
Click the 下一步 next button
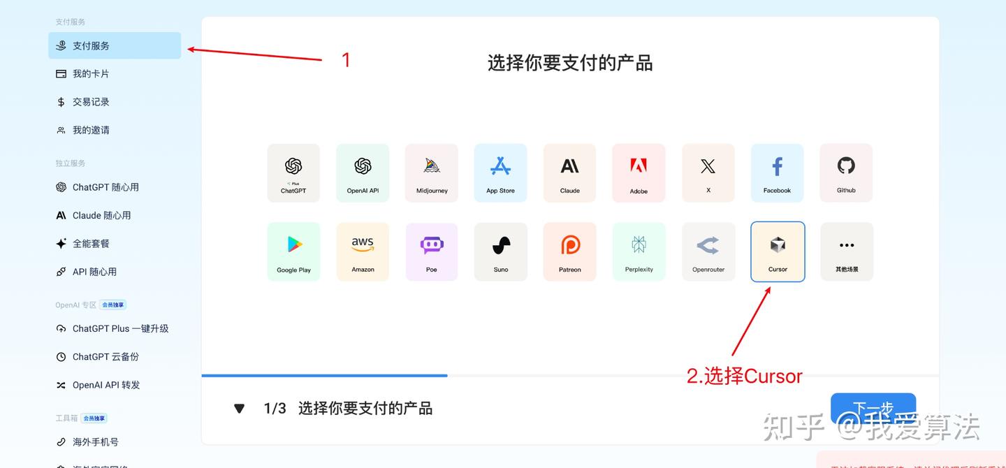point(873,409)
